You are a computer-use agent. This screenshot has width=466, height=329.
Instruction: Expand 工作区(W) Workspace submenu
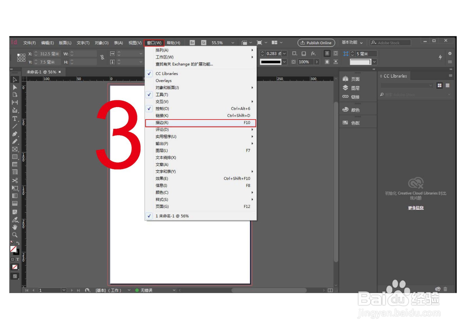201,57
